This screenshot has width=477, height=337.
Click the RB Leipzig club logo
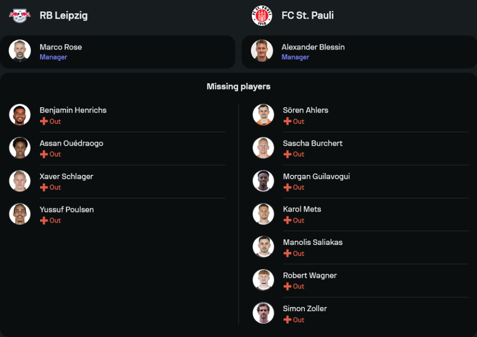point(20,15)
